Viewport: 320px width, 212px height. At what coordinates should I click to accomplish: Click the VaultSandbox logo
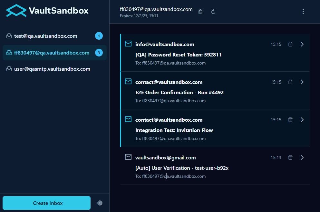[x=47, y=10]
